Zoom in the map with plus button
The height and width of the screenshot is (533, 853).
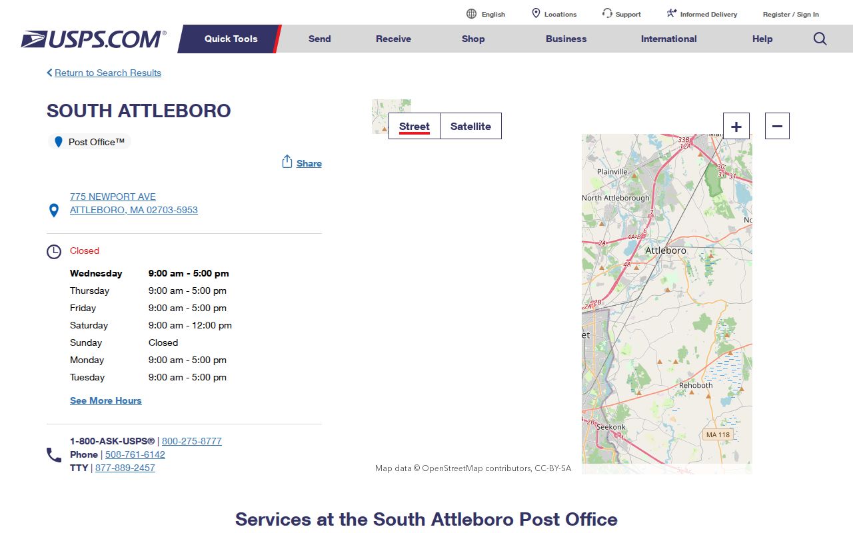click(x=736, y=126)
